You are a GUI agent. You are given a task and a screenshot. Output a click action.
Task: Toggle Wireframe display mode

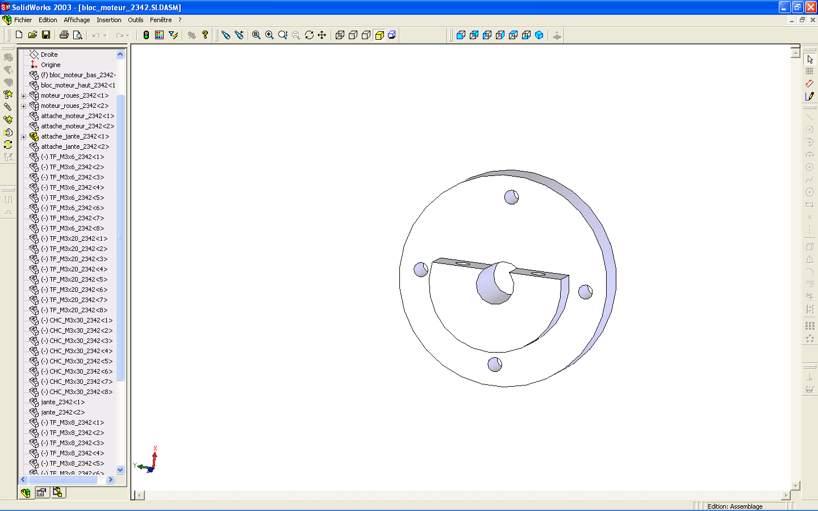(340, 35)
